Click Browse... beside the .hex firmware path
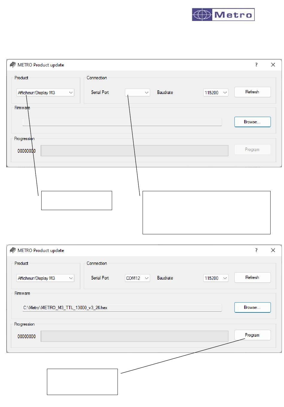284x407 pixels. tap(252, 307)
